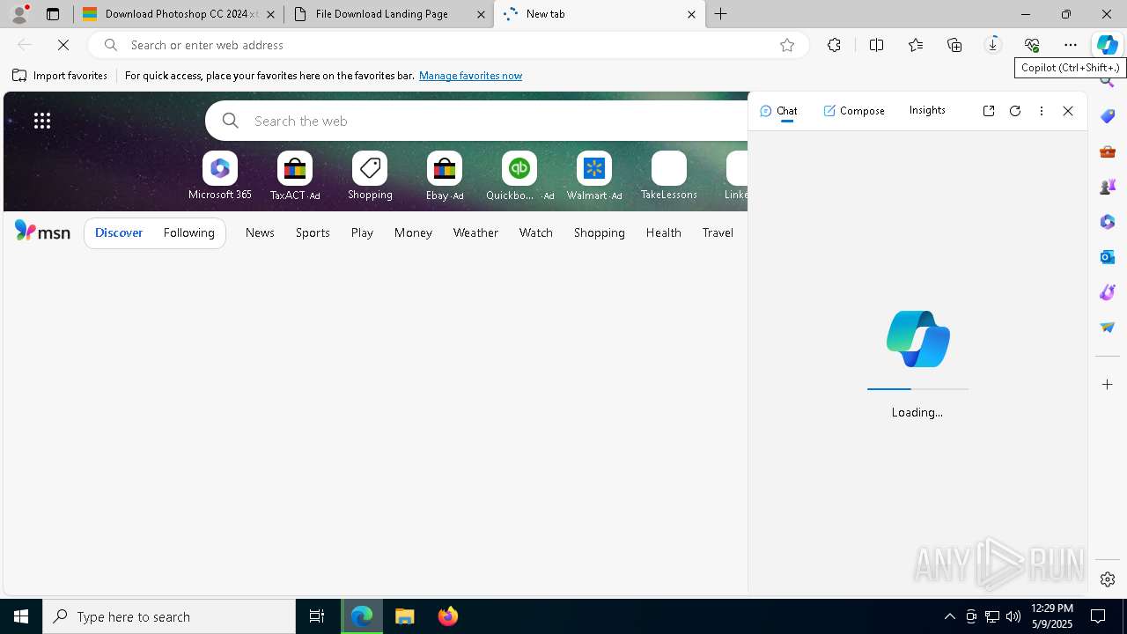The height and width of the screenshot is (634, 1127).
Task: Open Copilot pane more options
Action: pyautogui.click(x=1042, y=111)
